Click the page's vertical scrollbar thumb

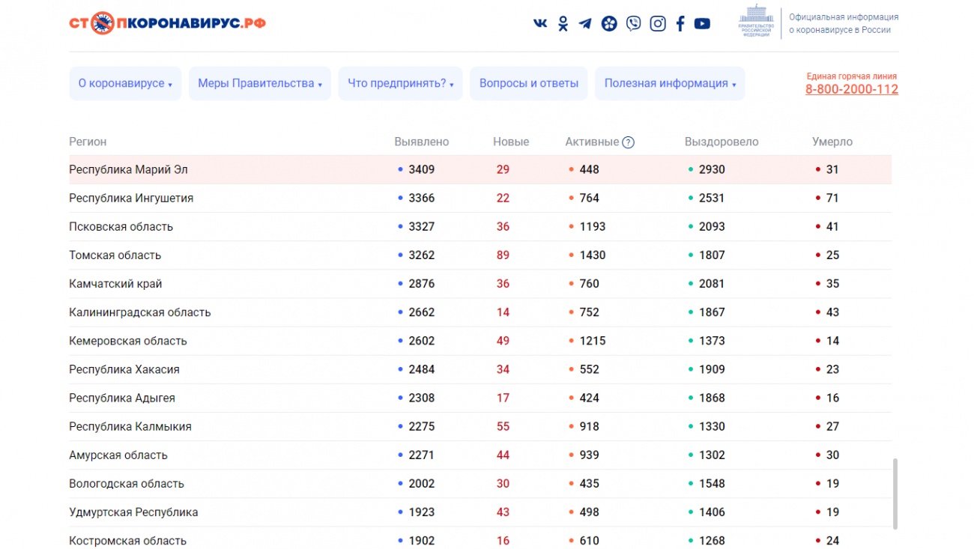coord(895,494)
